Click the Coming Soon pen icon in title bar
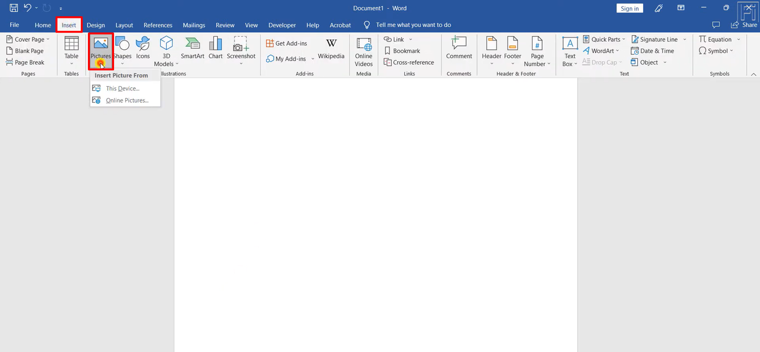This screenshot has width=760, height=352. (658, 8)
